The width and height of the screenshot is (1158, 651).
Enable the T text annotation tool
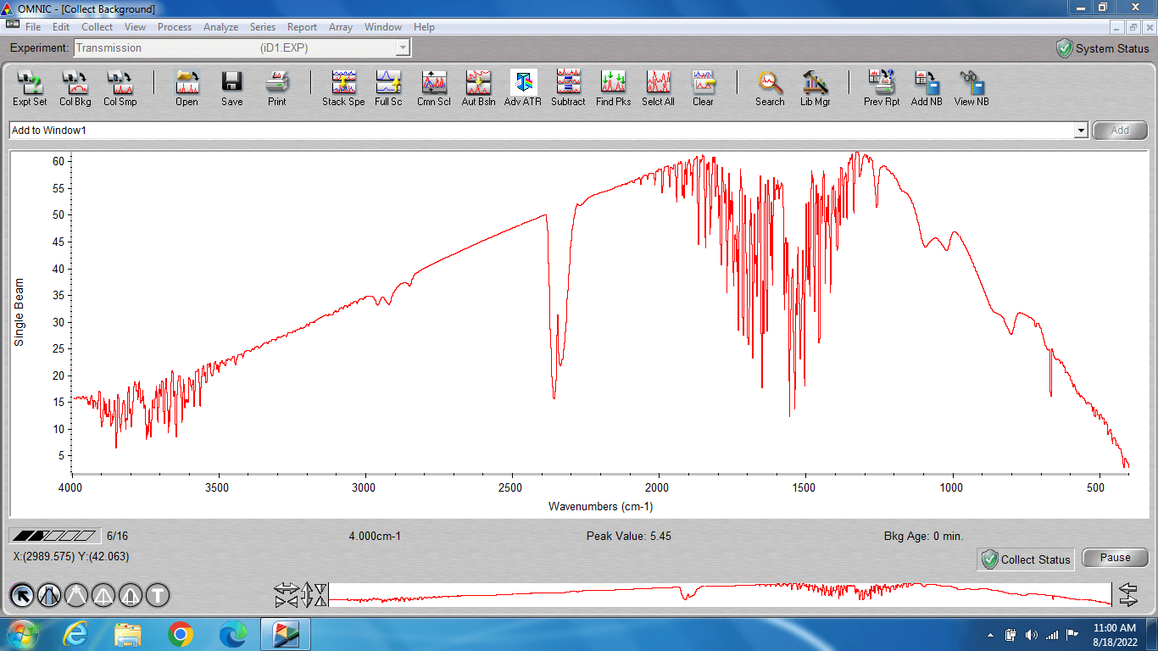tap(158, 596)
